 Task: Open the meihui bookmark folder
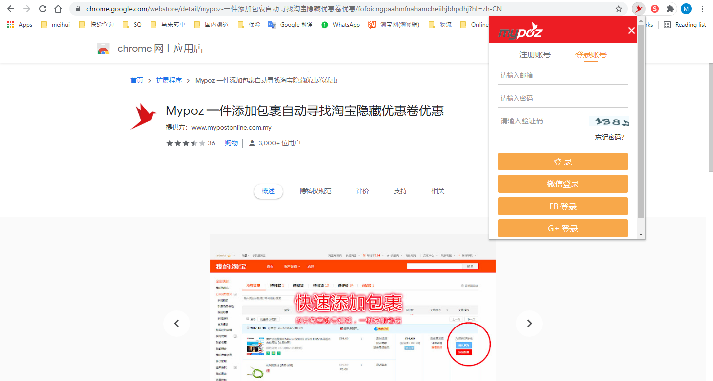55,25
